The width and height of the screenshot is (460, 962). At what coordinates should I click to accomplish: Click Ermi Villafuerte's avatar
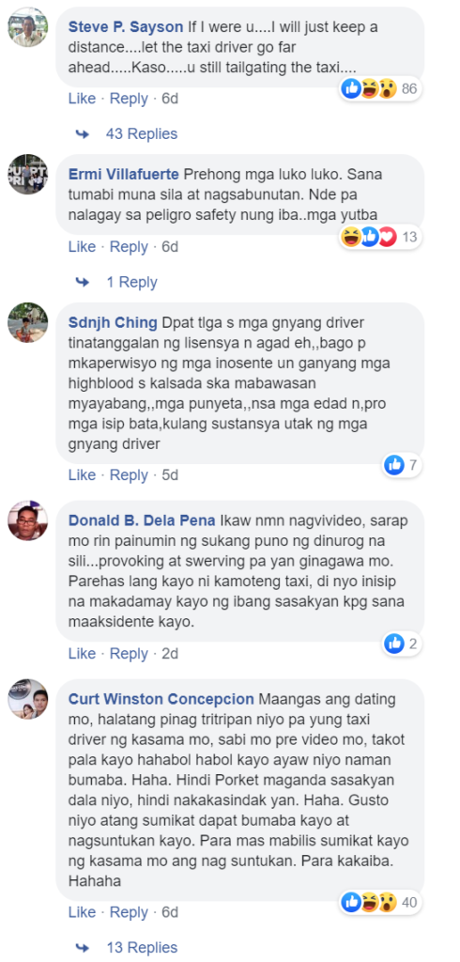pyautogui.click(x=27, y=174)
